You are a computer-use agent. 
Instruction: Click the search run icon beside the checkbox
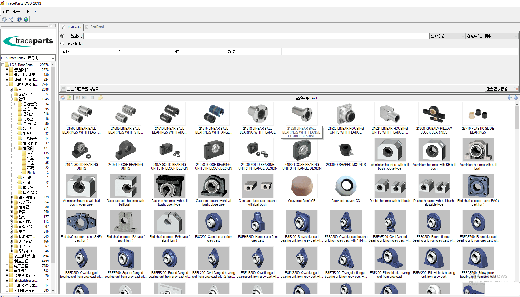63,89
